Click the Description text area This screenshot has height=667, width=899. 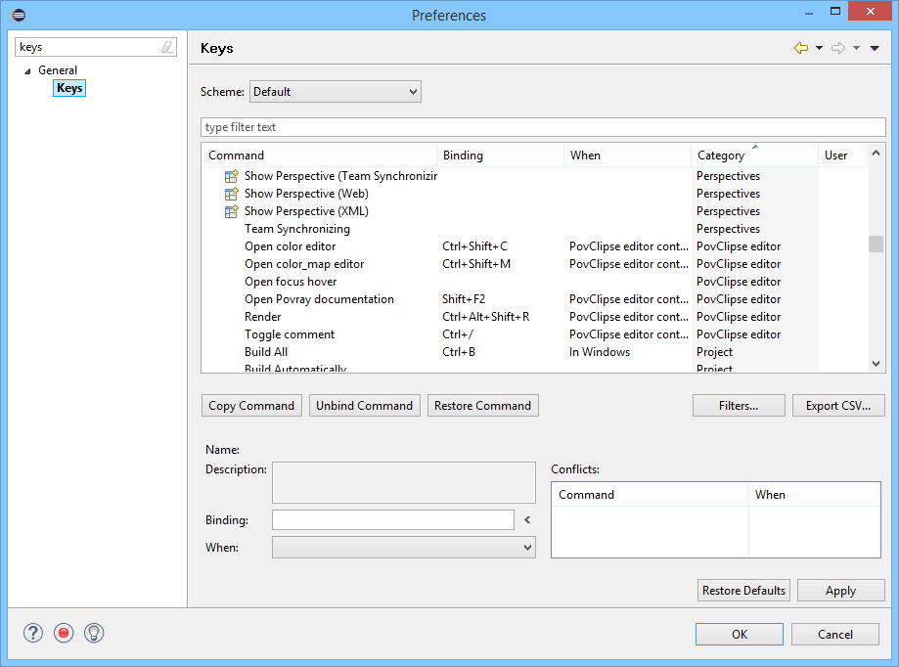tap(404, 482)
